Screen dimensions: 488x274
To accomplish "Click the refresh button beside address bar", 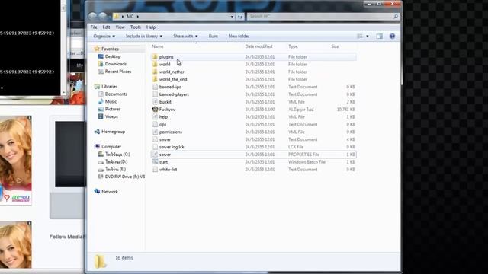I will [240, 17].
